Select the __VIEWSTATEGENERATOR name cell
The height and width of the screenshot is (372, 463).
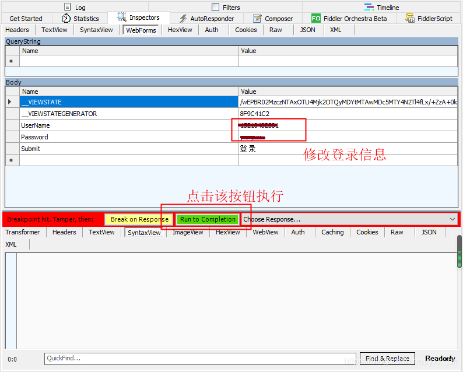coord(129,114)
